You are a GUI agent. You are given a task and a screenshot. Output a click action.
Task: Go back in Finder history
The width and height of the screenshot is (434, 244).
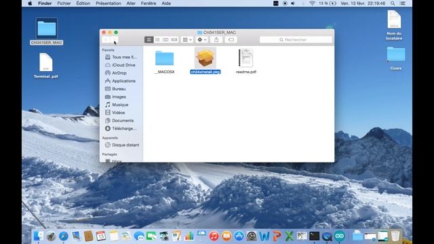[x=106, y=40]
